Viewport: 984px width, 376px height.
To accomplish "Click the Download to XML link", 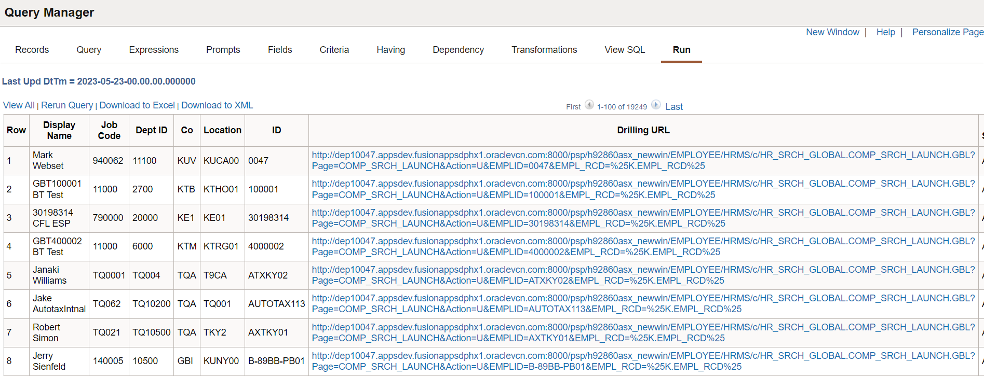I will click(217, 105).
